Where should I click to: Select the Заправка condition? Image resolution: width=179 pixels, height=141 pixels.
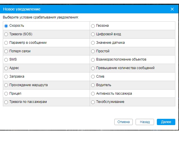click(x=6, y=76)
